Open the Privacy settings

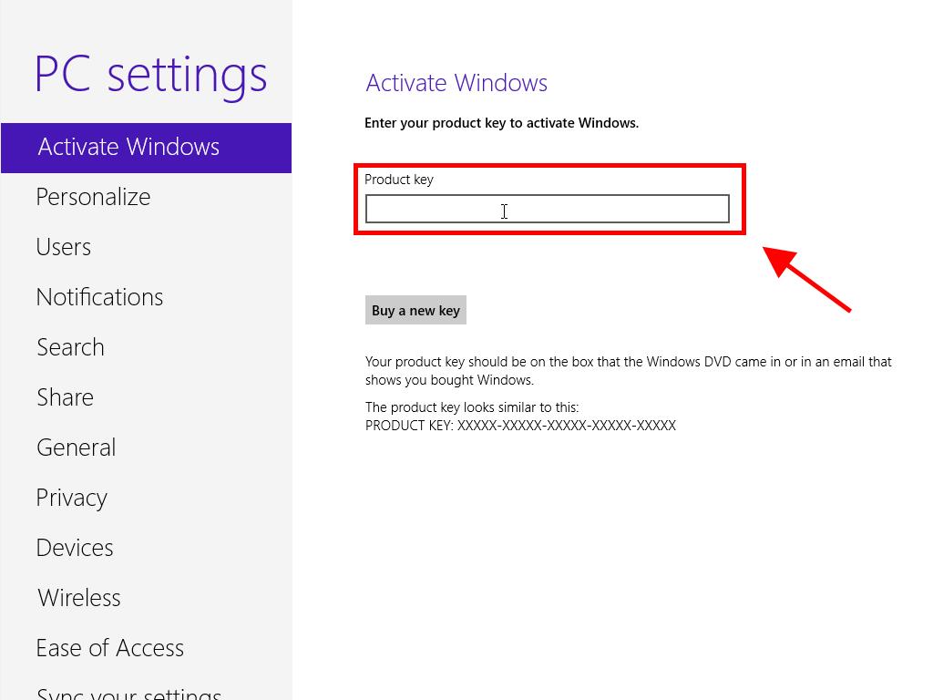(x=72, y=498)
